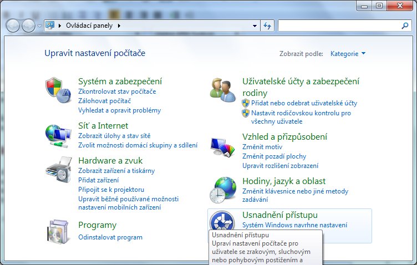Image resolution: width=417 pixels, height=265 pixels.
Task: Open the recent pages dropdown arrow
Action: pyautogui.click(x=39, y=26)
